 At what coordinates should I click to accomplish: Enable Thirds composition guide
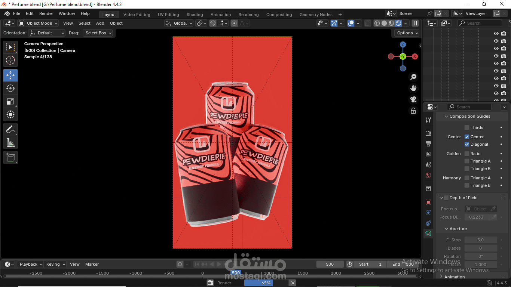[467, 127]
